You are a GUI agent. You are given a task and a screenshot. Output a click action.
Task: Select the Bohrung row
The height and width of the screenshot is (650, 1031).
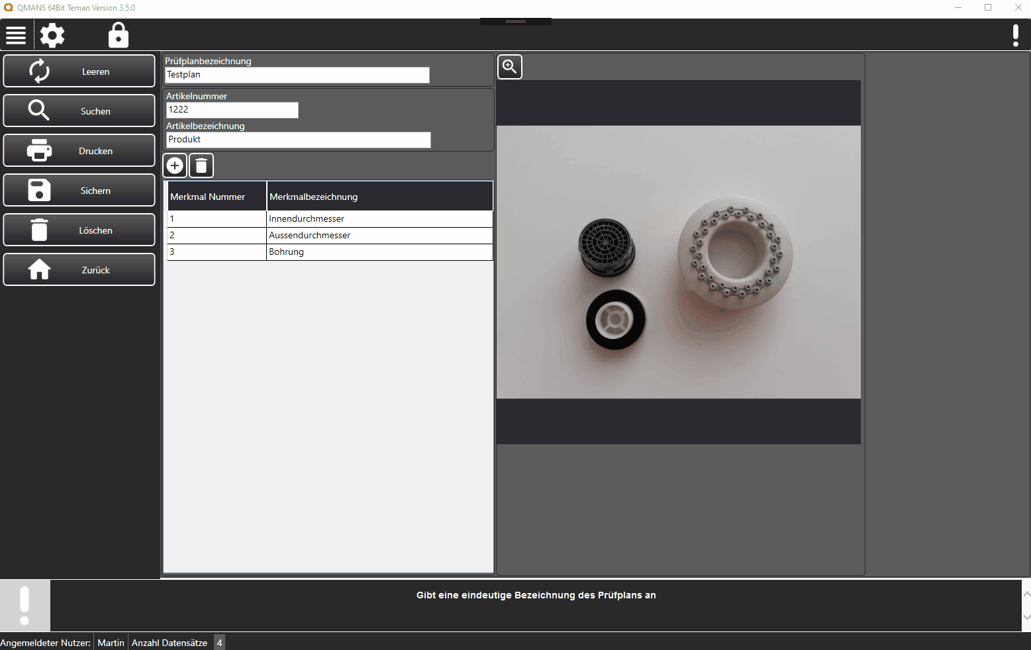click(x=330, y=252)
